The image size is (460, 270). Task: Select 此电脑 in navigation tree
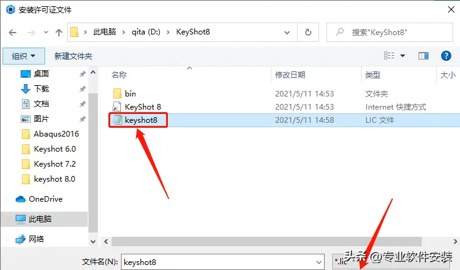(40, 219)
